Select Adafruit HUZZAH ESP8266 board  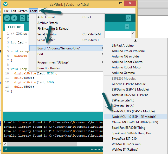tap(135, 95)
